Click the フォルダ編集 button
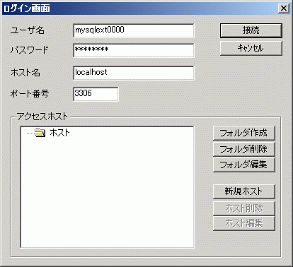293x267 pixels. pyautogui.click(x=244, y=165)
